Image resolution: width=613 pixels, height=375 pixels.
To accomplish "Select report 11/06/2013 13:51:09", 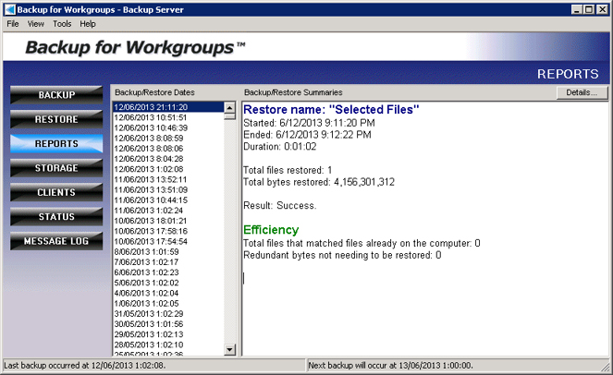I will coord(168,190).
